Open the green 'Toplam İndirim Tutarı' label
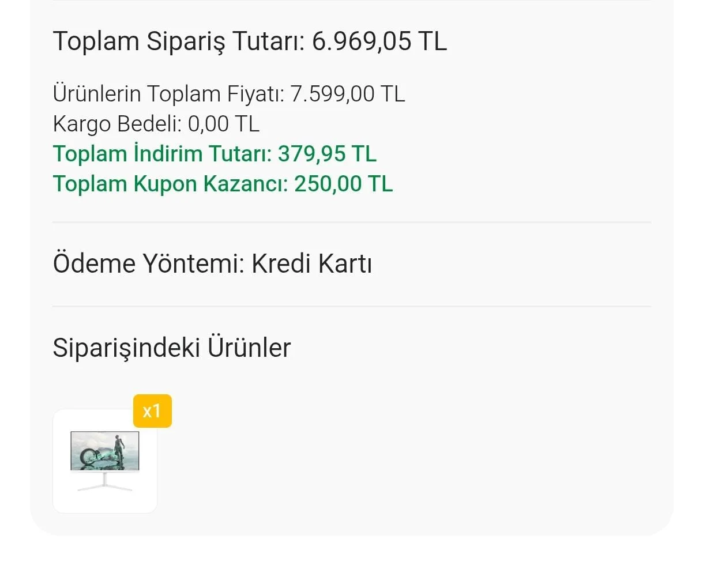 pyautogui.click(x=162, y=154)
